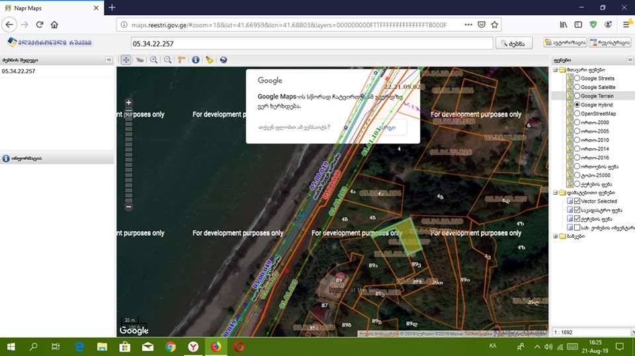Reload the page
The width and height of the screenshot is (635, 356).
[40, 24]
